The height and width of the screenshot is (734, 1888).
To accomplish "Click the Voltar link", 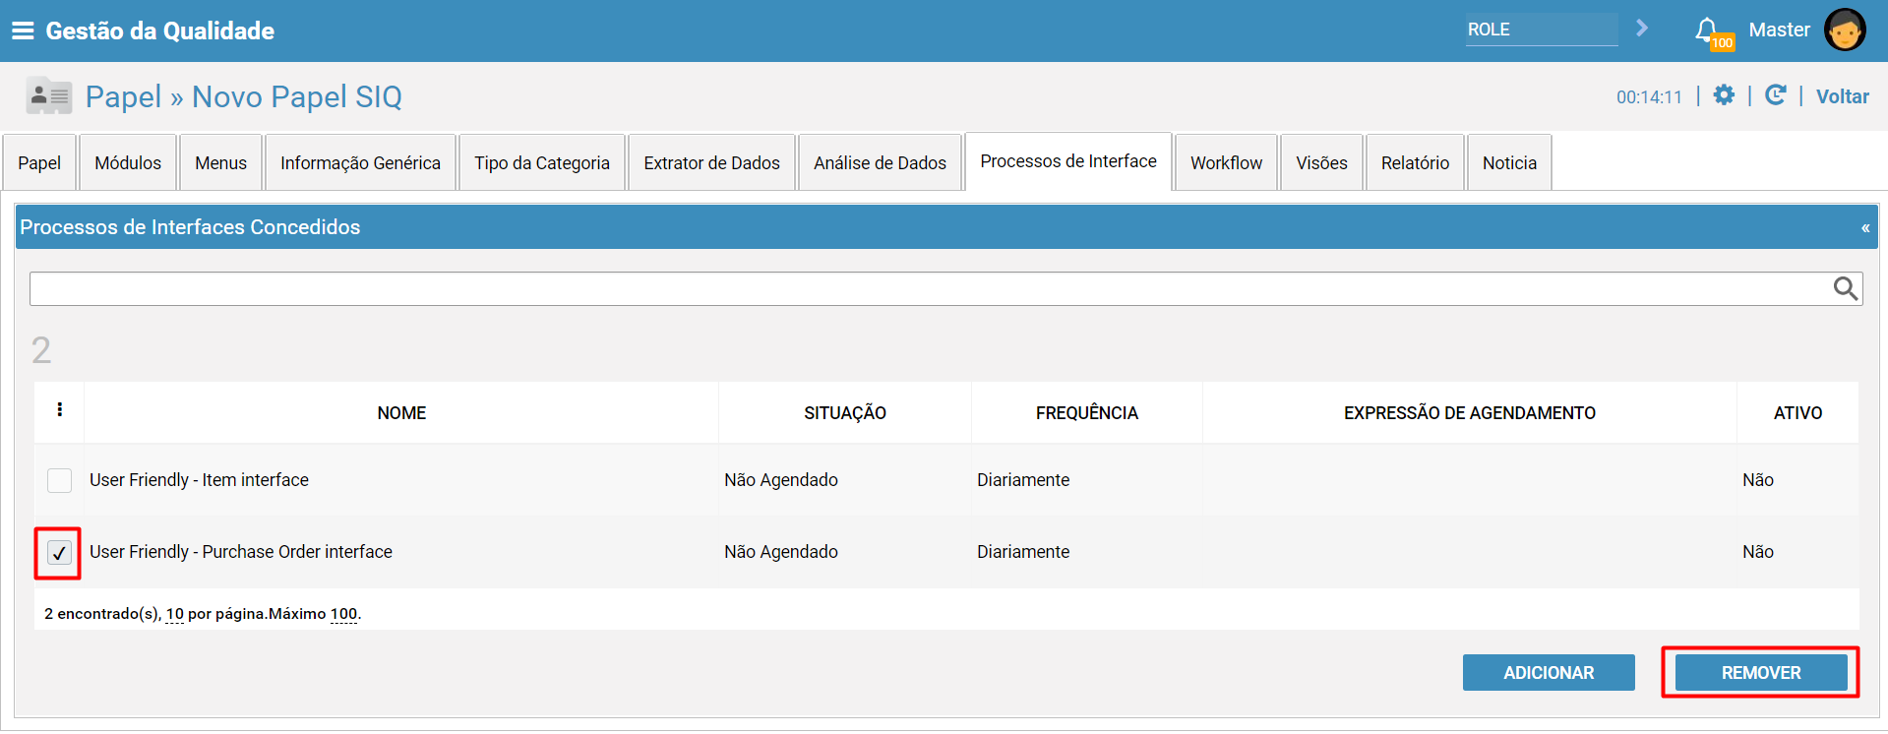I will click(x=1842, y=96).
